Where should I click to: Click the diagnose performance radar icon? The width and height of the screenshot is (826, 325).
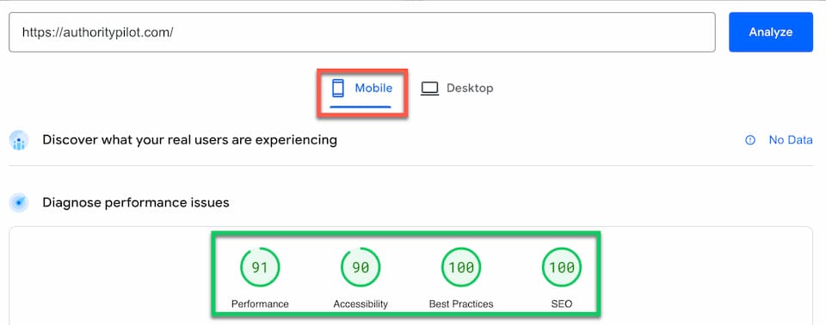tap(19, 202)
